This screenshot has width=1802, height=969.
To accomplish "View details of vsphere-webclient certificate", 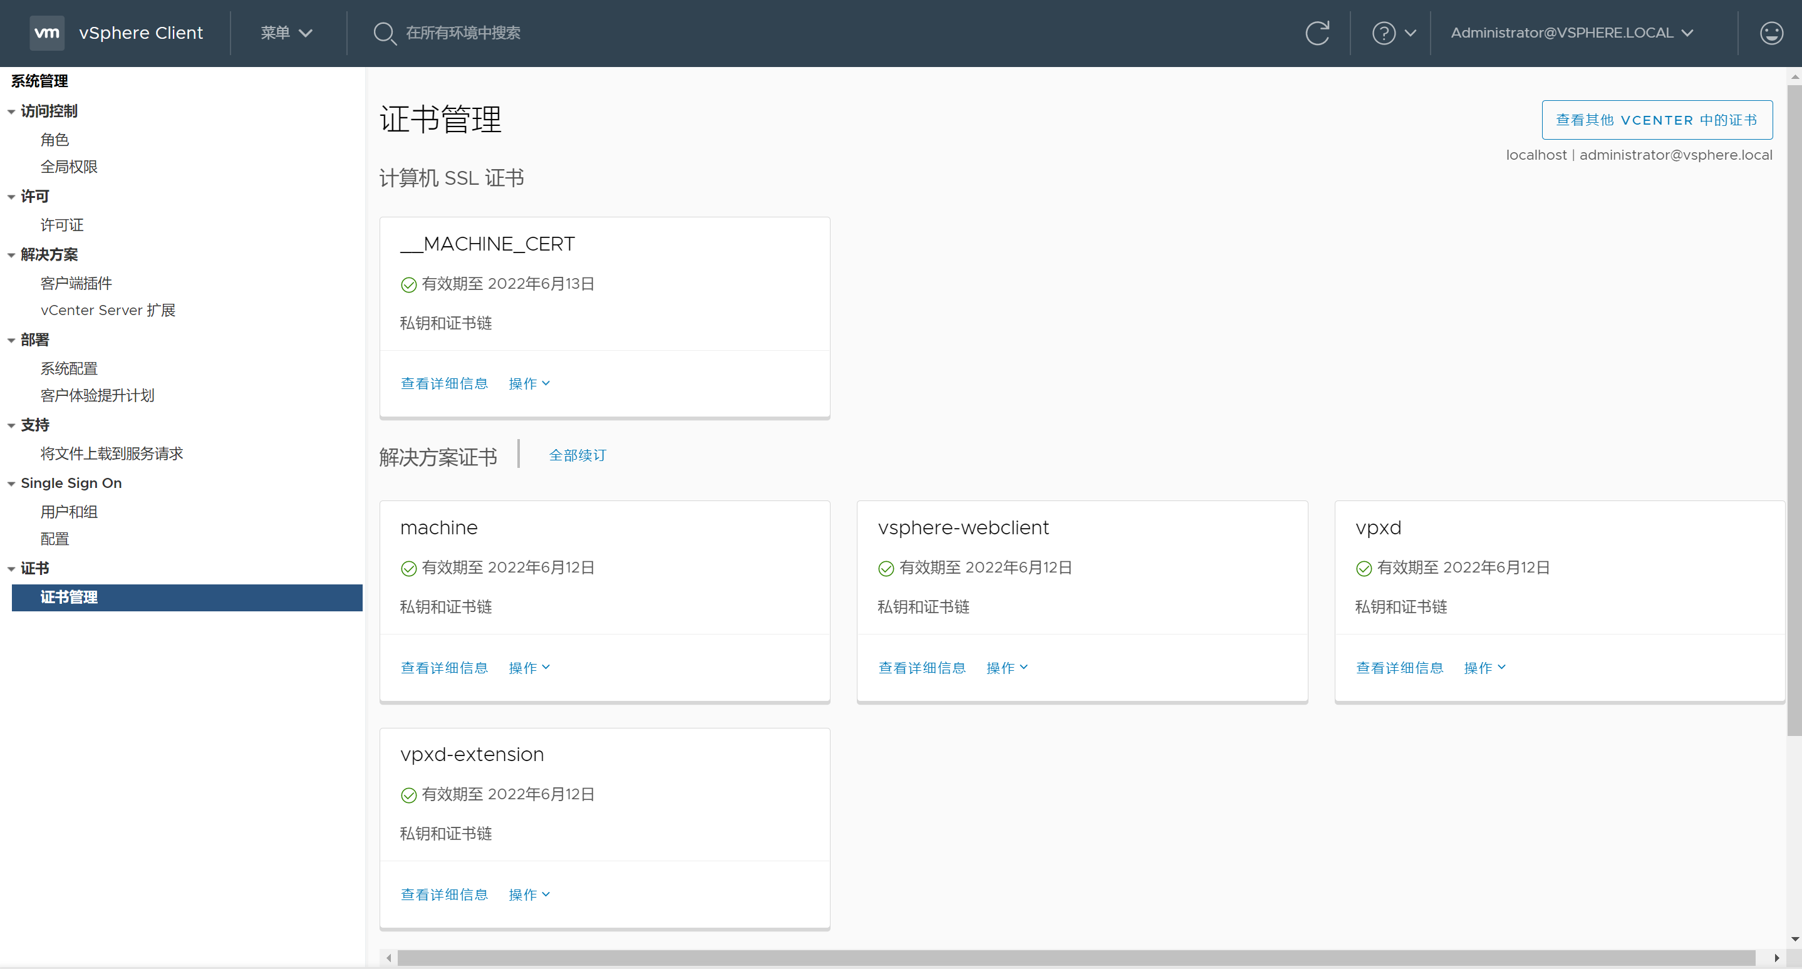I will 922,668.
